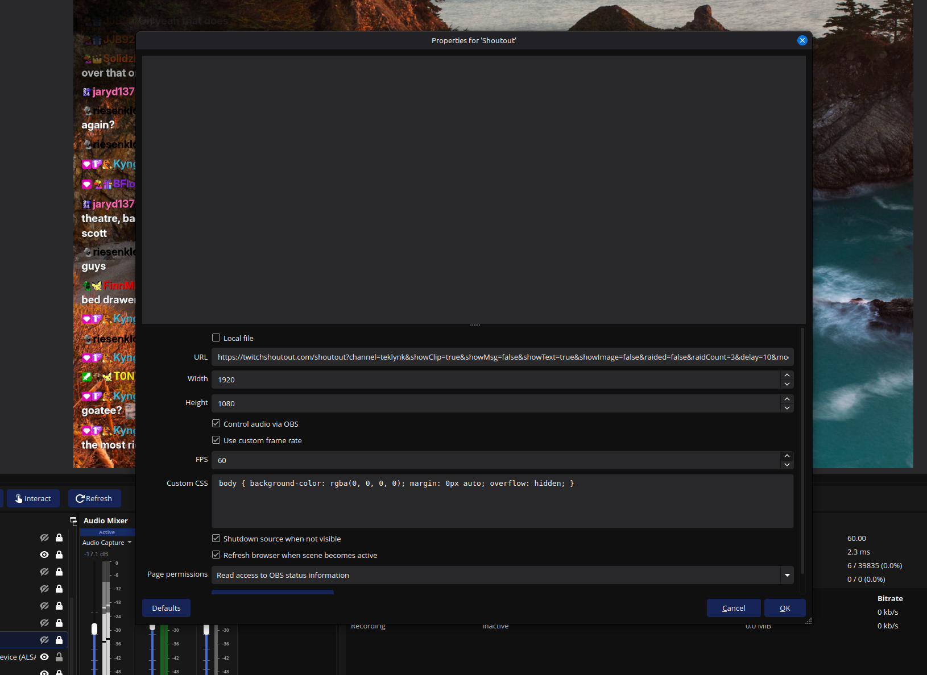
Task: Click the Audio Capture volume fader handle
Action: click(94, 628)
